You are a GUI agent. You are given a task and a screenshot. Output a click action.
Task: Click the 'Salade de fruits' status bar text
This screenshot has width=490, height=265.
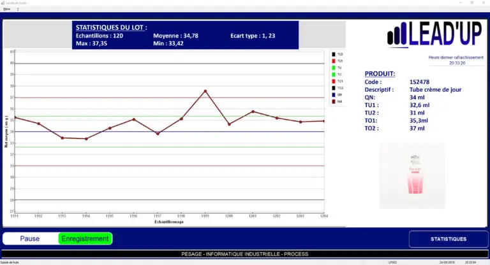pyautogui.click(x=10, y=262)
